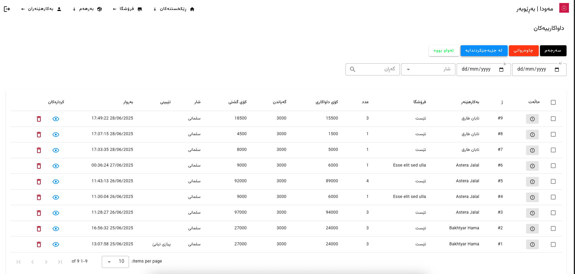Check the checkbox for order #6
Image resolution: width=575 pixels, height=274 pixels.
[553, 166]
